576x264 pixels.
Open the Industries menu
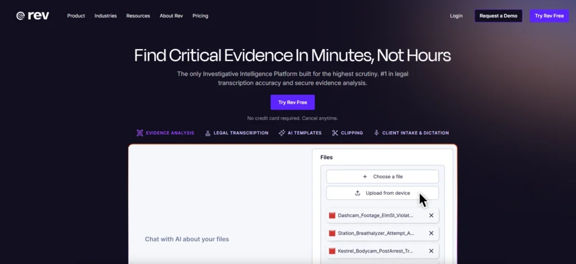(x=105, y=16)
